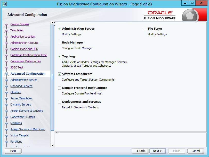The image size is (209, 157).
Task: Click the Templates step node icon
Action: coord(6,31)
